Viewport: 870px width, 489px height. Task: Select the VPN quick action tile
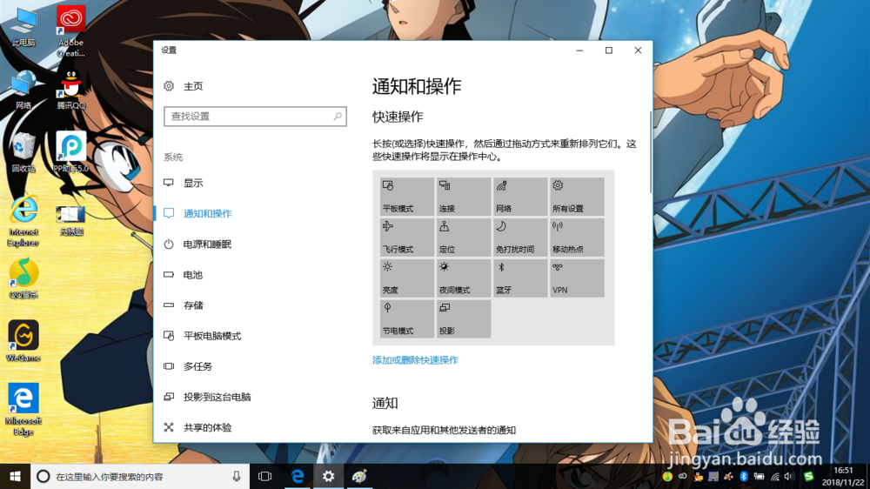(577, 278)
